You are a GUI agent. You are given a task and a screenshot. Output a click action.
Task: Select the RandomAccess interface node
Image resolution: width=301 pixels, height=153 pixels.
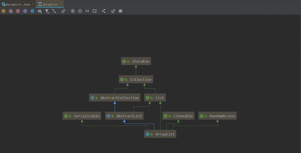(217, 116)
